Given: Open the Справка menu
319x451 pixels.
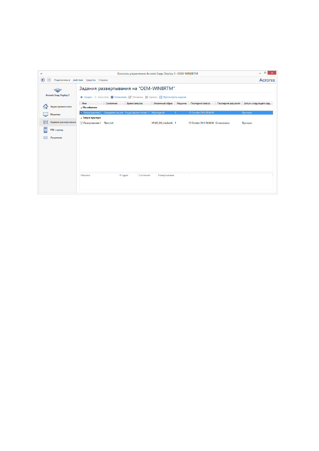Looking at the screenshot, I should [x=103, y=80].
